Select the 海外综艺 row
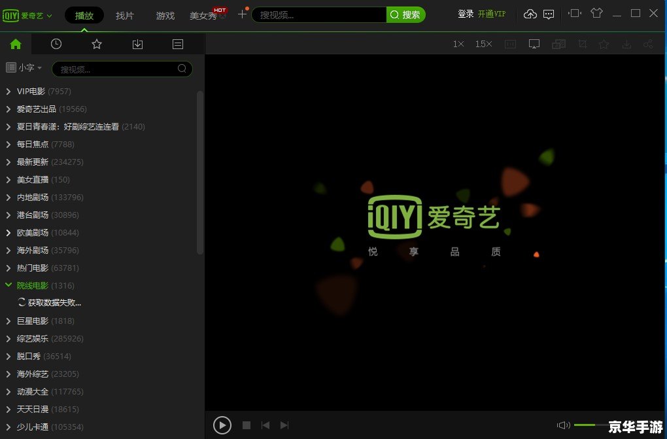The height and width of the screenshot is (439, 667). pyautogui.click(x=48, y=374)
